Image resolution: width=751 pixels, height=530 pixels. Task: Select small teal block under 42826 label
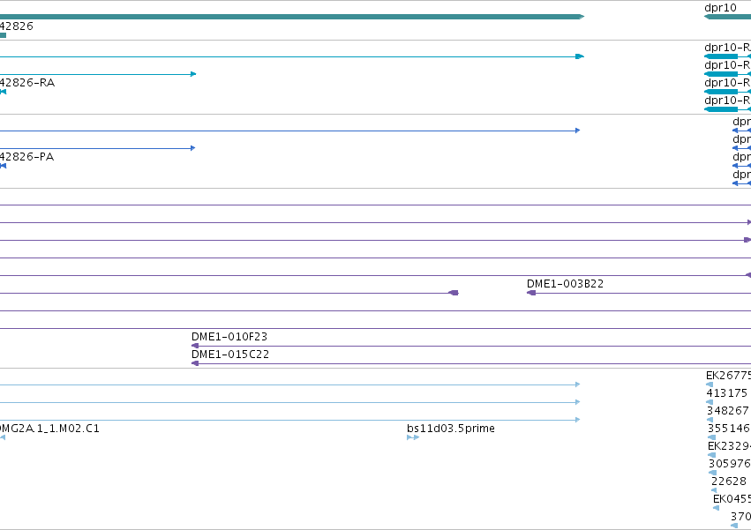(3, 35)
